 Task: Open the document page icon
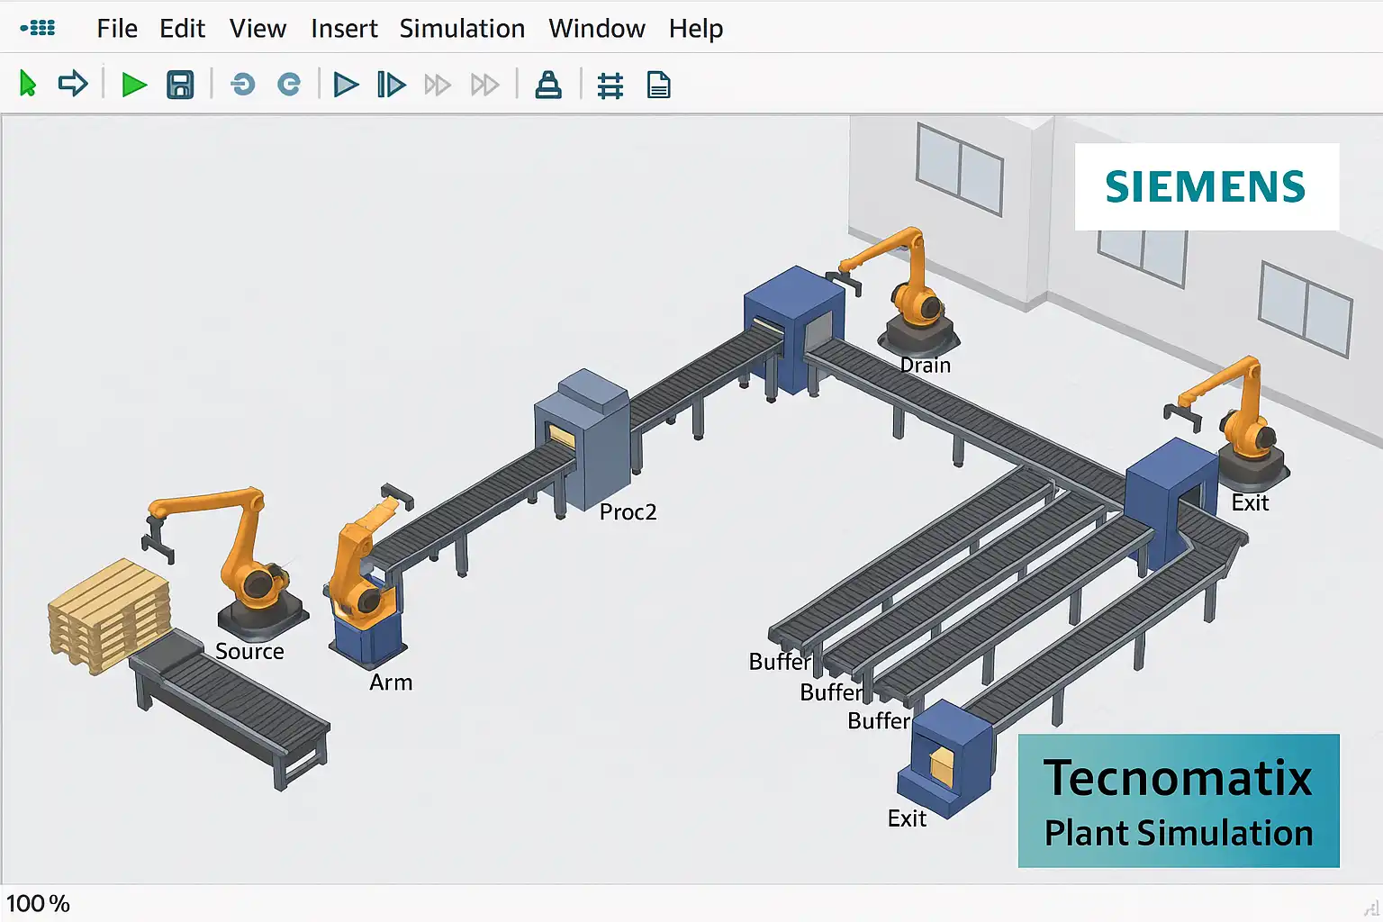click(659, 85)
